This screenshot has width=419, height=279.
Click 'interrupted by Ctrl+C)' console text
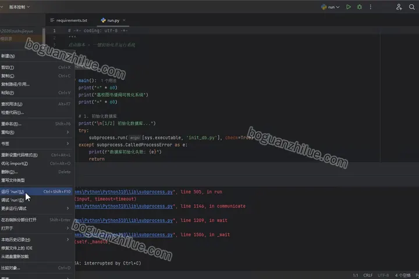point(112,263)
